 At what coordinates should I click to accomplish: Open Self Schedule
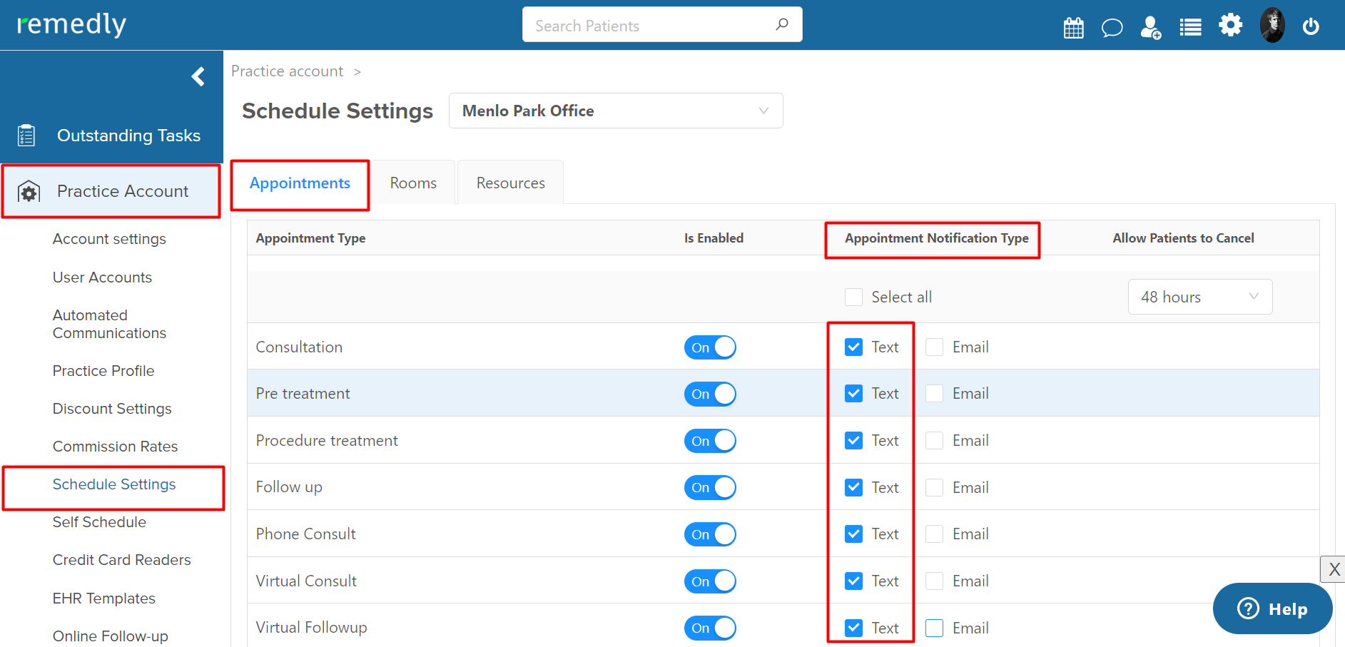(99, 522)
